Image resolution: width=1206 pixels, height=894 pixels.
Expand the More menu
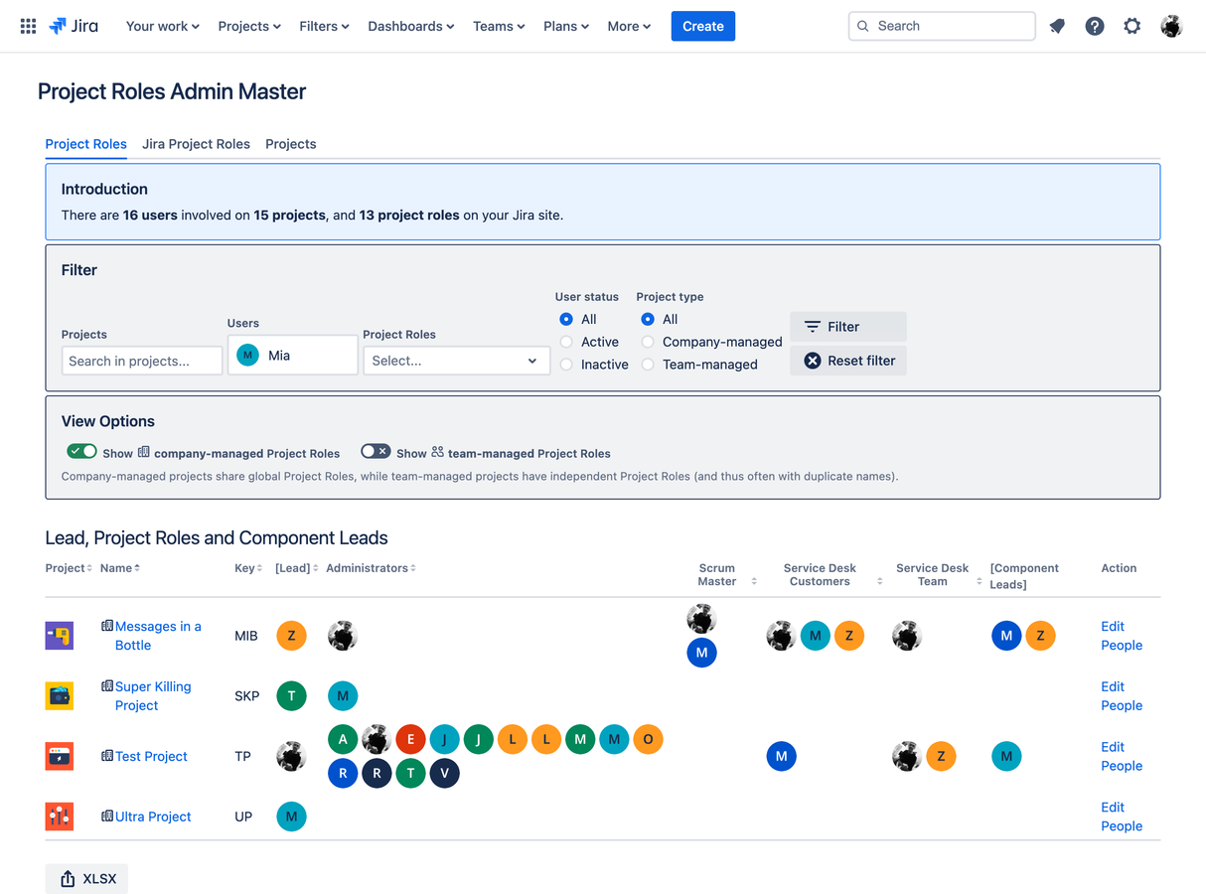(x=629, y=26)
